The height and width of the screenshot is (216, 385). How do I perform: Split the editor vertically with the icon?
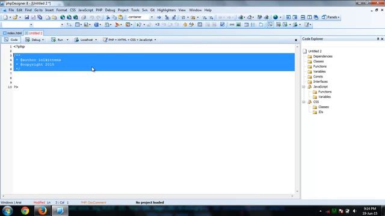pos(309,17)
